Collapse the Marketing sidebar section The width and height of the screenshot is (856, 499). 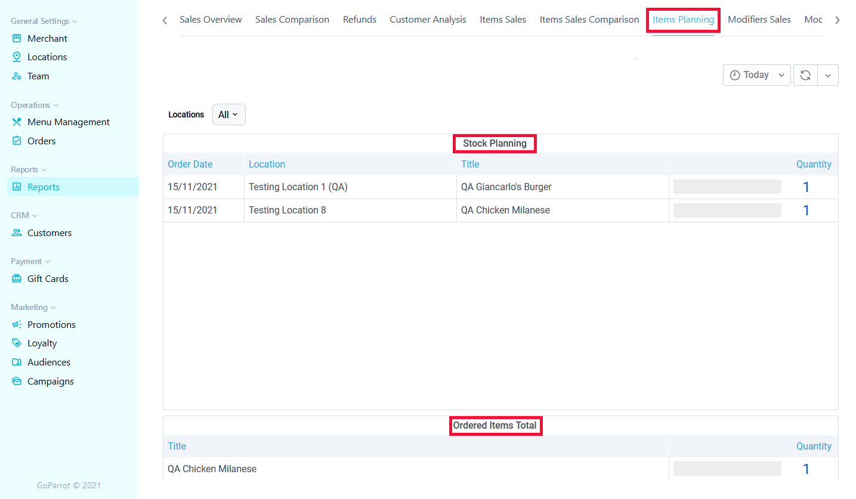(x=33, y=307)
